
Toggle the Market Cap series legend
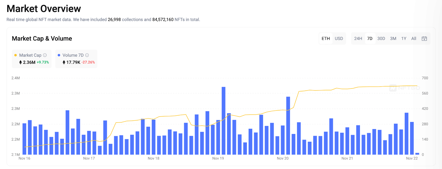(30, 55)
